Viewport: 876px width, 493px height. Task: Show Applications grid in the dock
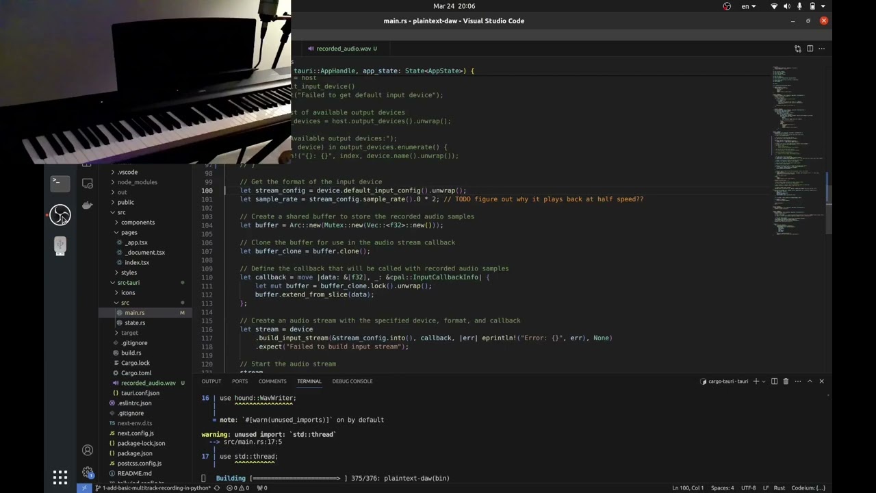(x=60, y=477)
